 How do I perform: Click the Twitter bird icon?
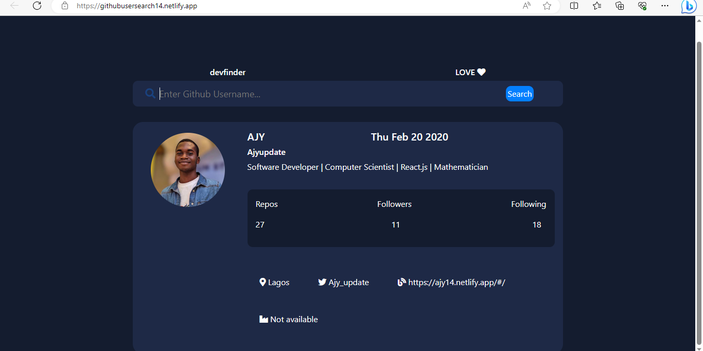[322, 282]
